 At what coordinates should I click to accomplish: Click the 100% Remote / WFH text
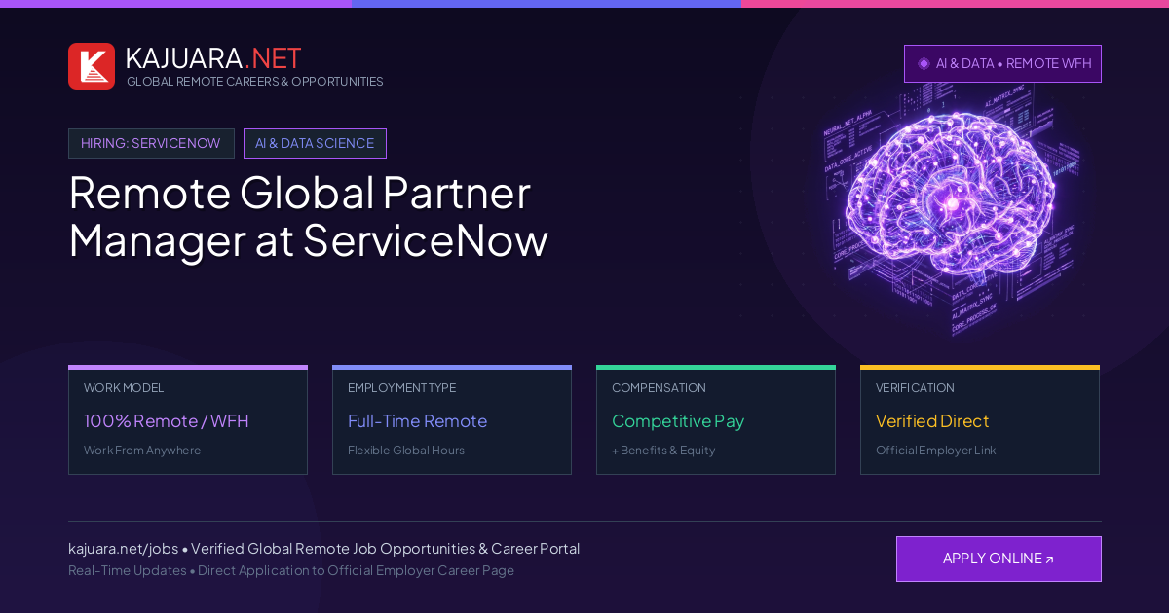click(x=167, y=421)
